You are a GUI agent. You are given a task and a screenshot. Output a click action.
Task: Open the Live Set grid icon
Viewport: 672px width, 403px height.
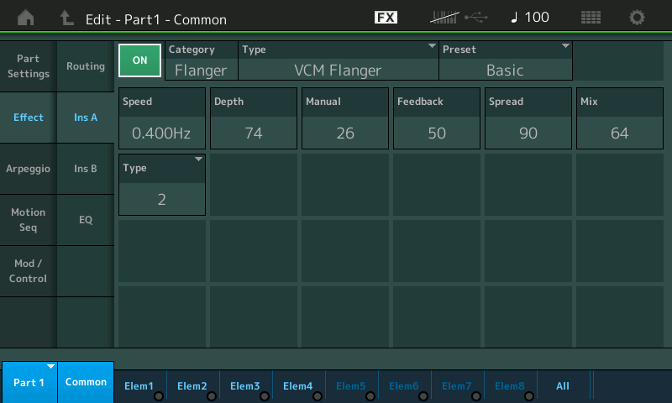(591, 18)
